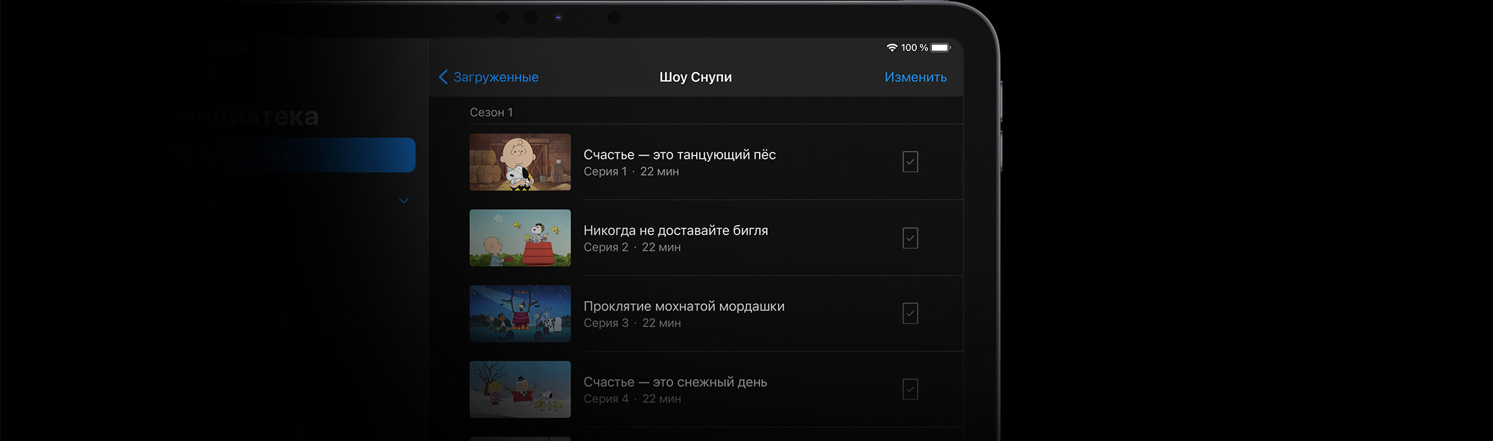1493x441 pixels.
Task: Play episode Проклятие мохнатой мордашки
Action: [684, 306]
